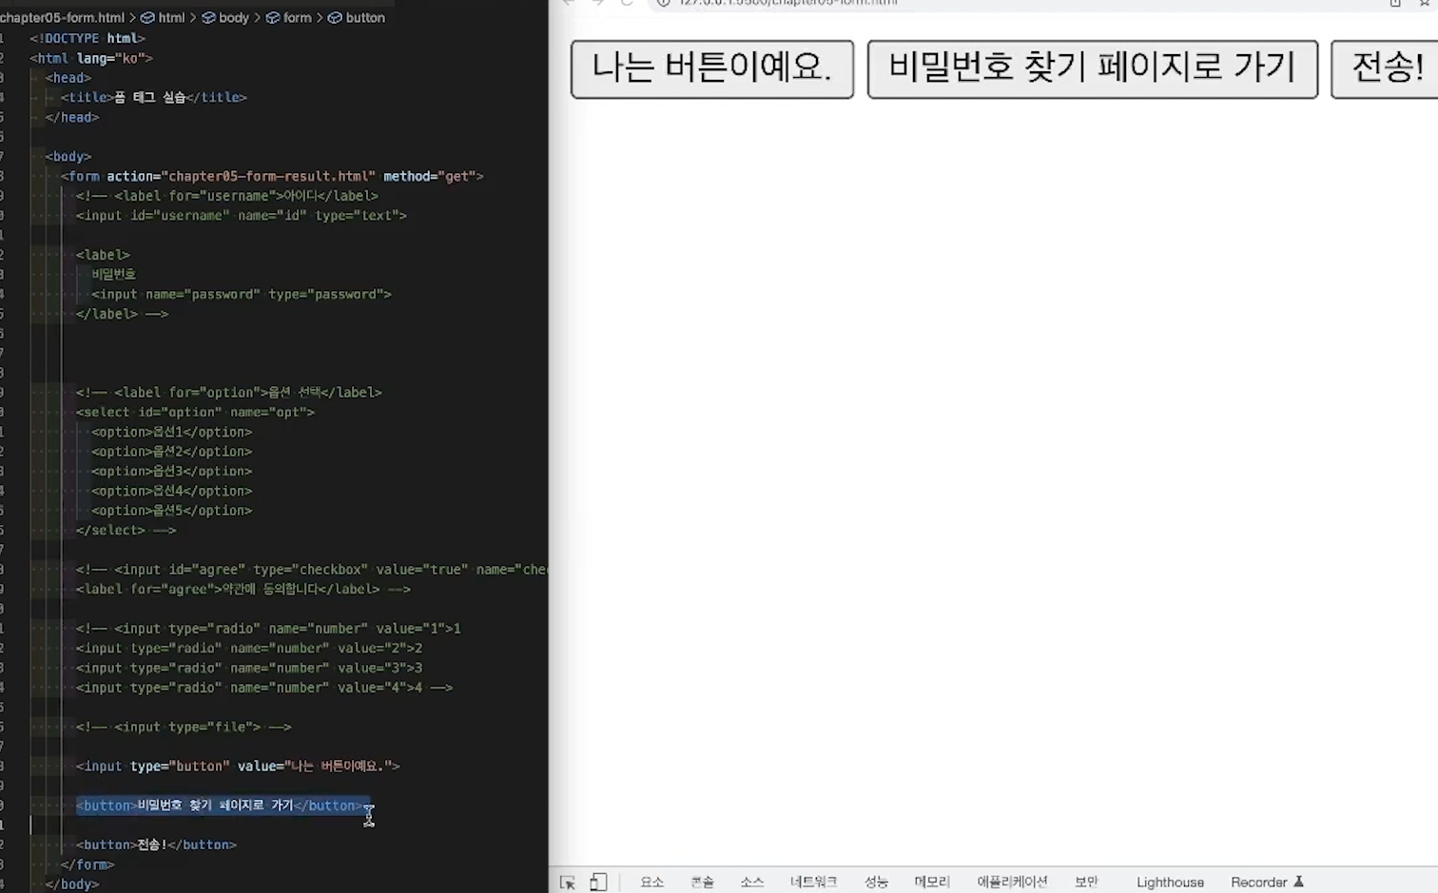Click the 전송! button on the web page
Screen dimensions: 1438x893
(1385, 68)
